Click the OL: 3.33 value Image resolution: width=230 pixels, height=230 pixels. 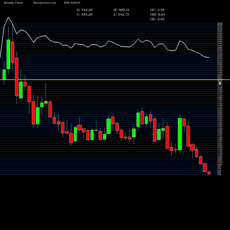point(157,19)
